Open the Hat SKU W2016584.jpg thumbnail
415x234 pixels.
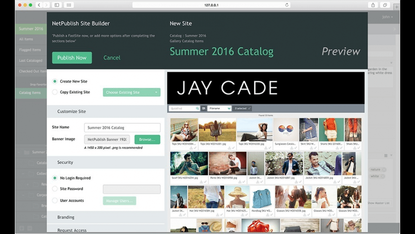click(x=206, y=197)
